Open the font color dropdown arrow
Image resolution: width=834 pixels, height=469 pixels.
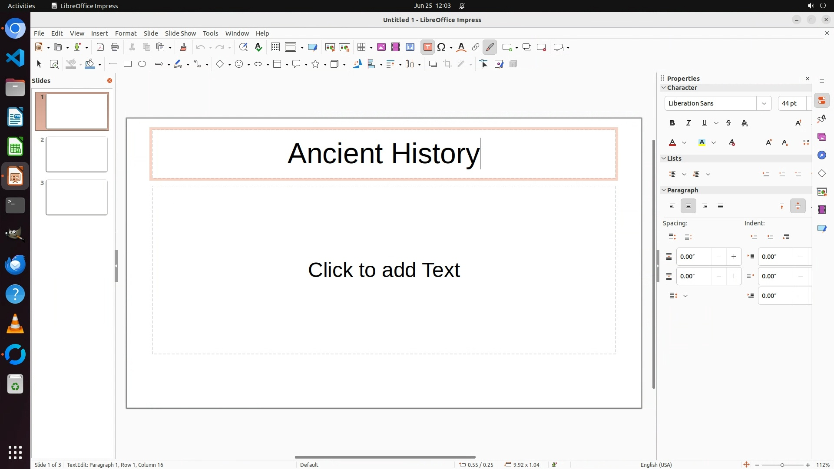click(684, 143)
